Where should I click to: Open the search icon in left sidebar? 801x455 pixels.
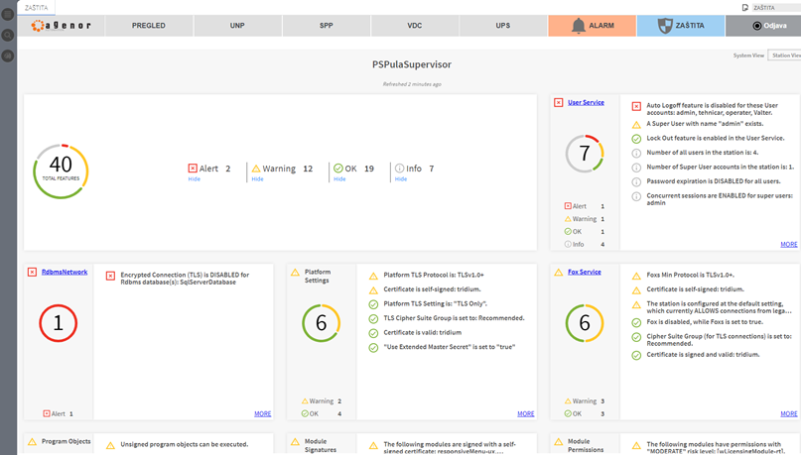8,35
